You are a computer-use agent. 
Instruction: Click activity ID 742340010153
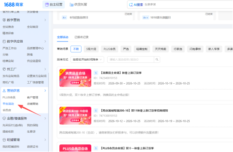pos(106,78)
